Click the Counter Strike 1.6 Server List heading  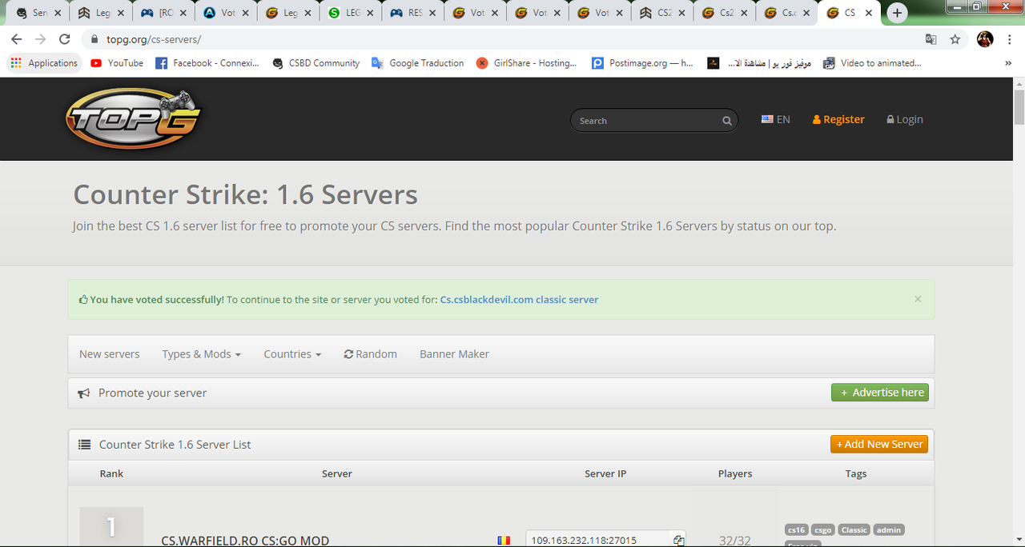(x=175, y=445)
